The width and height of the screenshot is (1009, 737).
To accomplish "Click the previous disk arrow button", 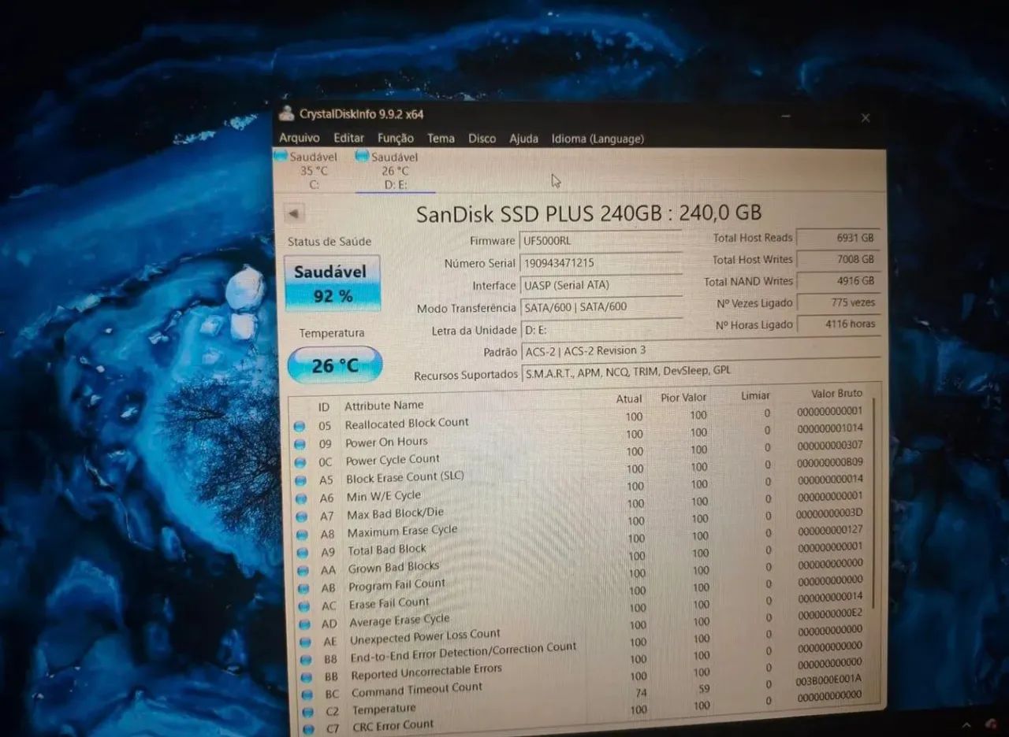I will pos(293,213).
